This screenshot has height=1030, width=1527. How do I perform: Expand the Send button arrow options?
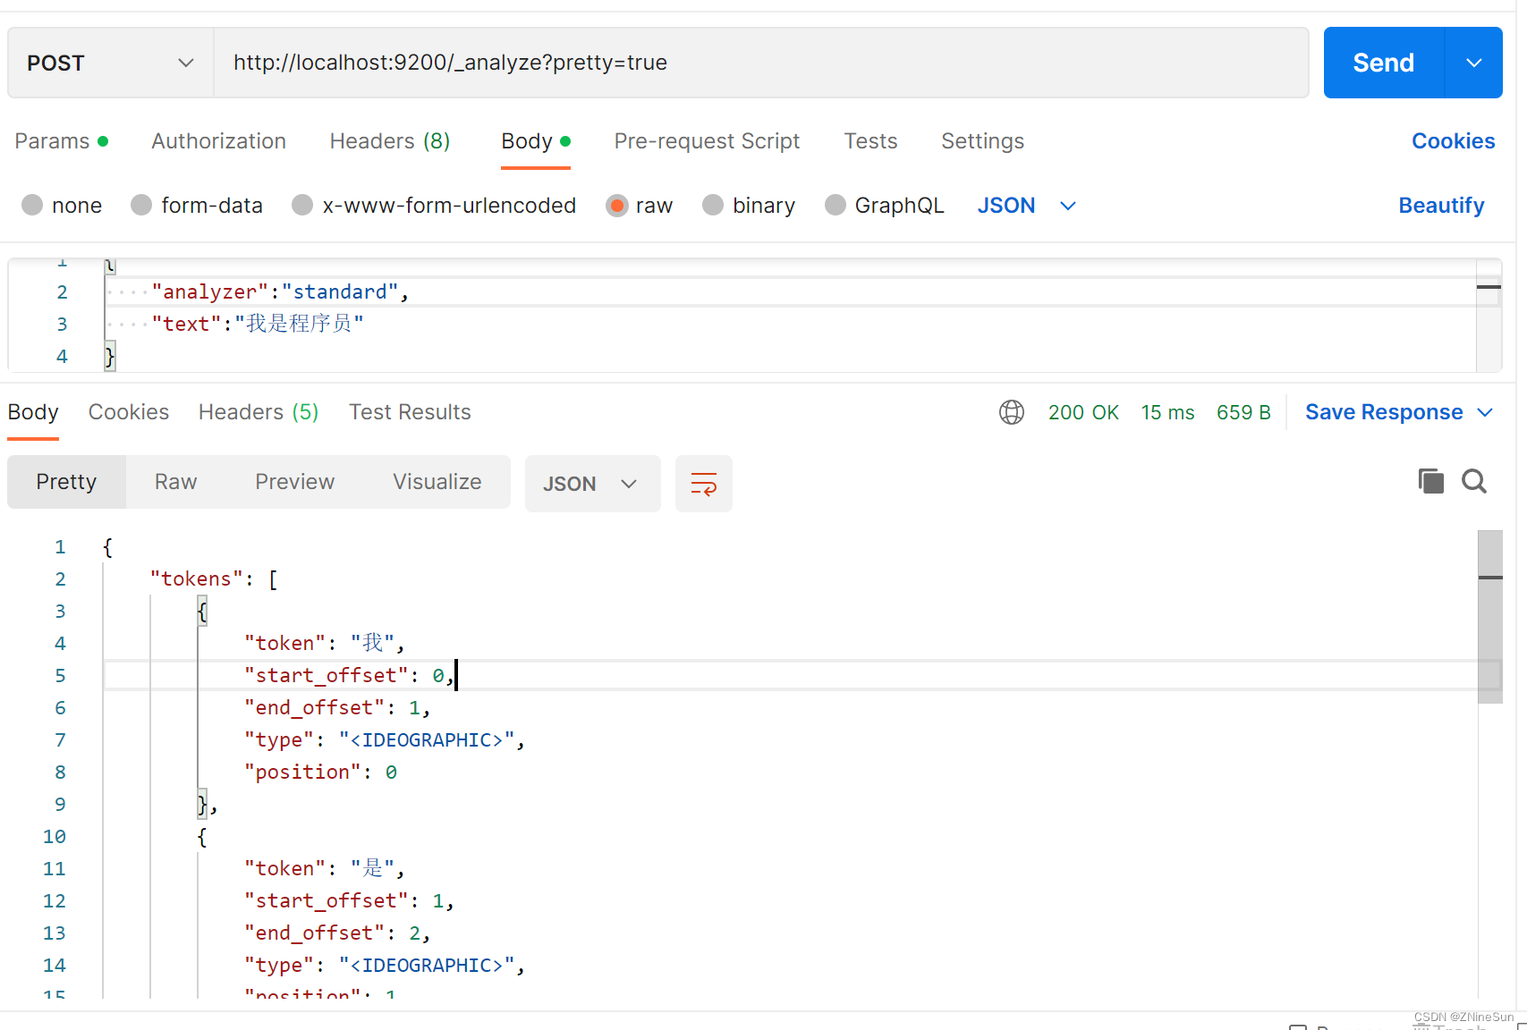[x=1474, y=63]
